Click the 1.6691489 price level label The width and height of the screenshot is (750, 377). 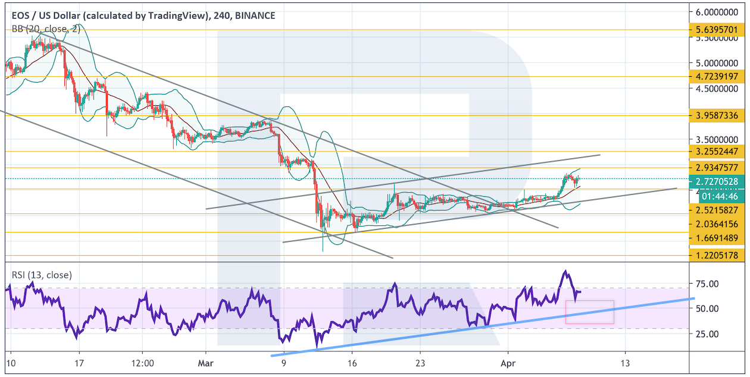pyautogui.click(x=717, y=238)
